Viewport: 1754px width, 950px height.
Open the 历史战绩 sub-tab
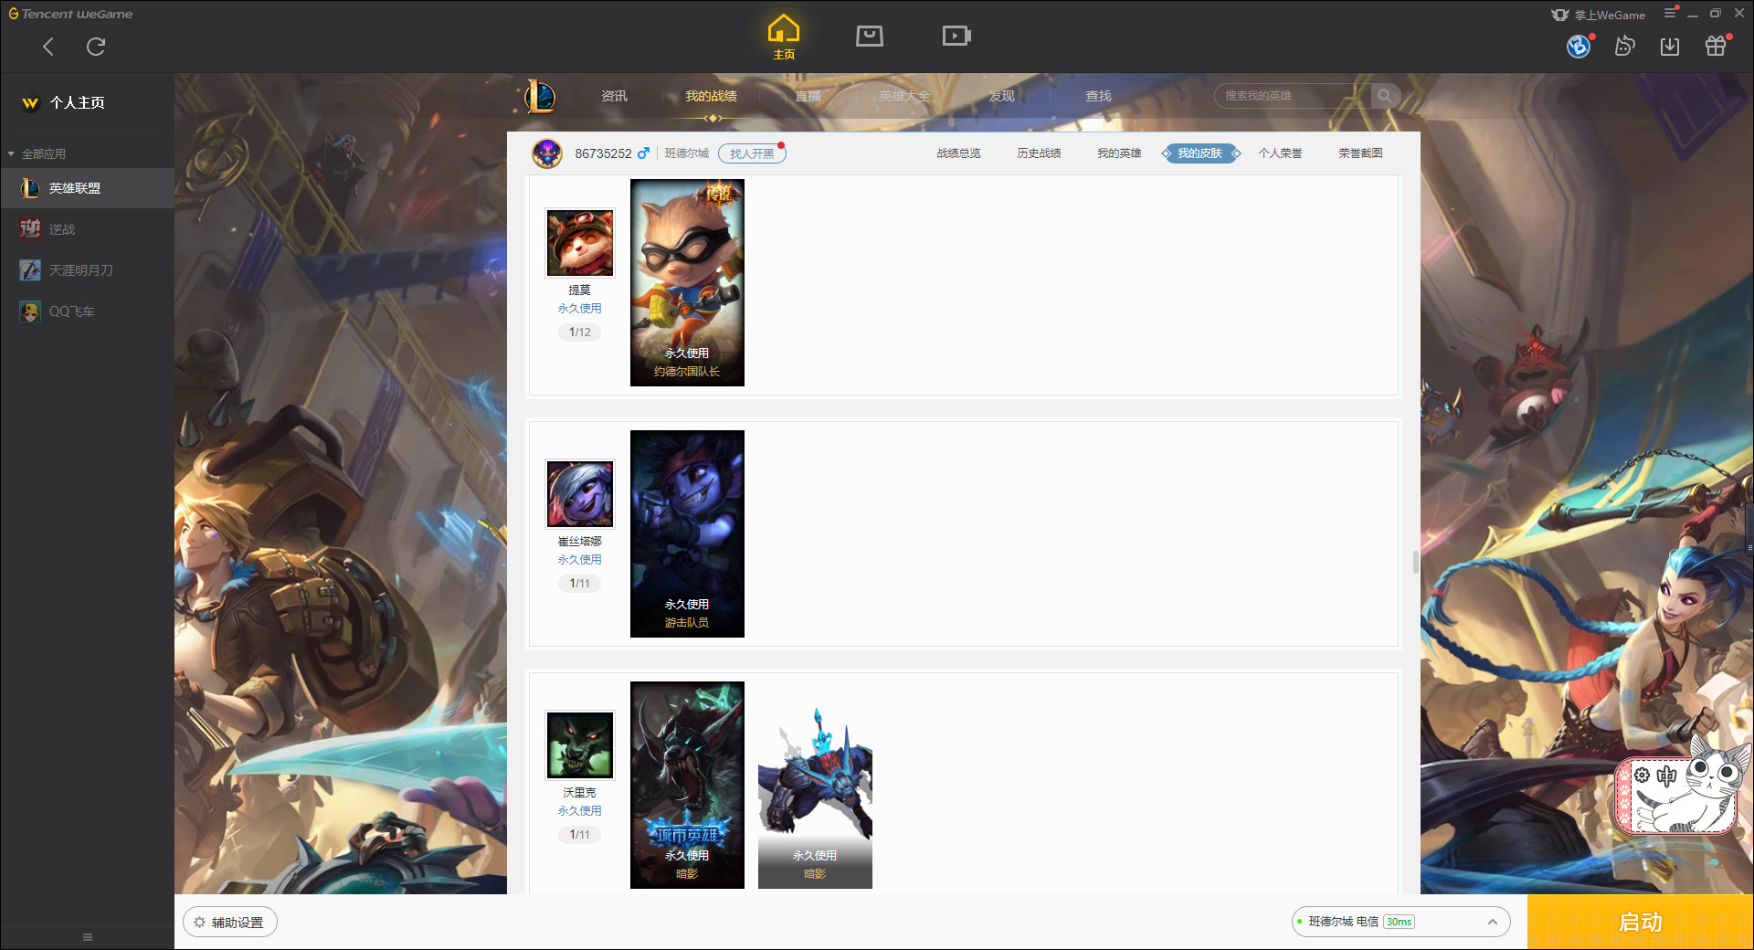coord(1039,153)
